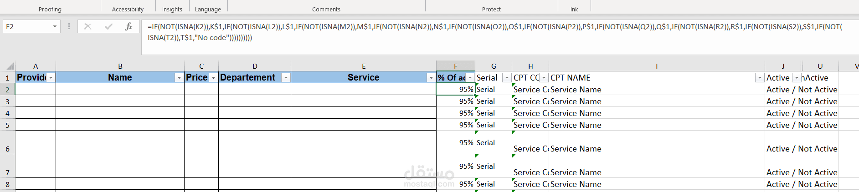Open the CPT NAME column filter dropdown

pos(760,78)
